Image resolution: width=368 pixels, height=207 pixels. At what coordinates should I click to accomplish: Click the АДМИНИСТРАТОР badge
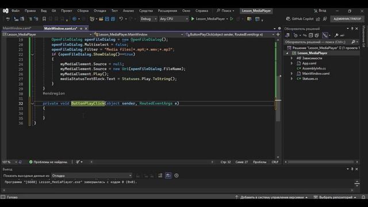tap(347, 19)
